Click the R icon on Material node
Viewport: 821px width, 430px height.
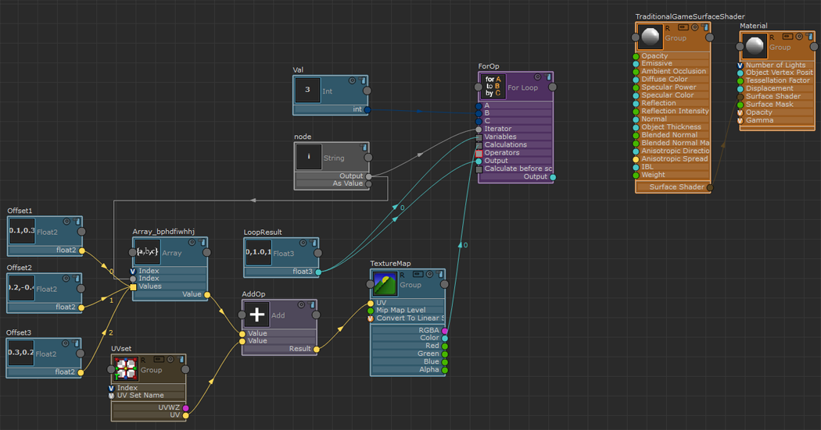pos(771,37)
